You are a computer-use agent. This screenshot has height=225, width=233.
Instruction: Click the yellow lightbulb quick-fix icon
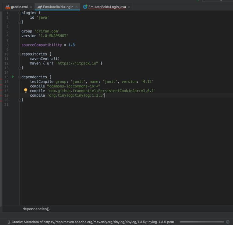[x=26, y=90]
